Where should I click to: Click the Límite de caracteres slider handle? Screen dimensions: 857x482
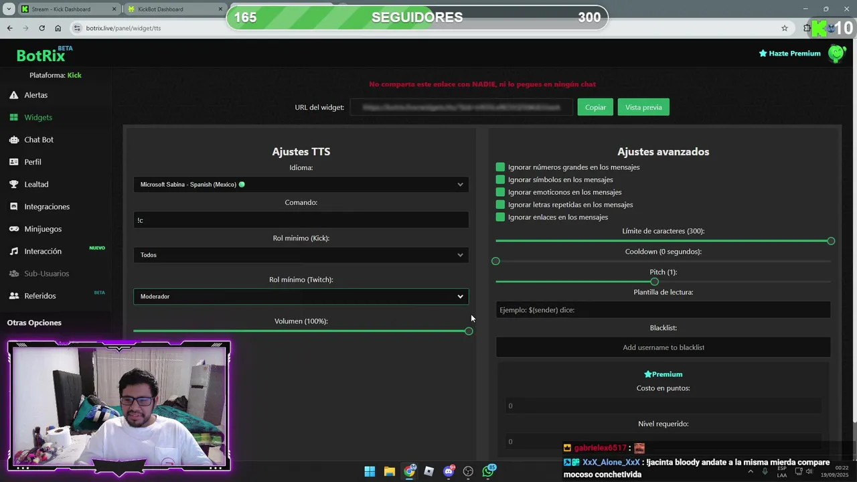831,241
